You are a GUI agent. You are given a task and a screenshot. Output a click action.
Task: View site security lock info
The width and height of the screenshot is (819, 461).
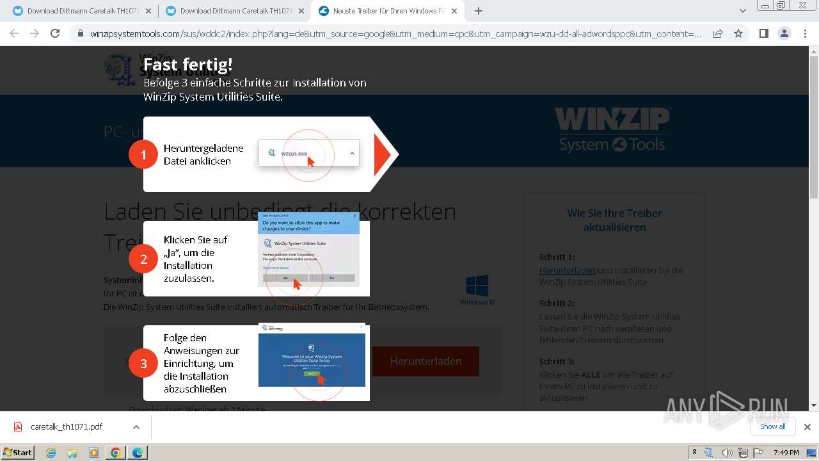click(81, 33)
